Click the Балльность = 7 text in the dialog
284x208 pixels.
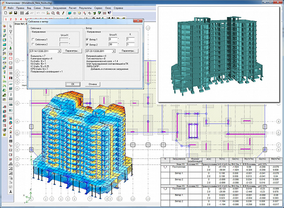(x=38, y=56)
